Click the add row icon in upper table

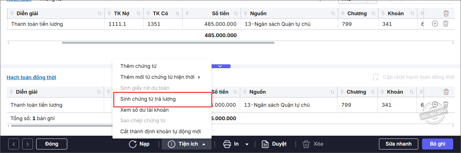[x=435, y=24]
